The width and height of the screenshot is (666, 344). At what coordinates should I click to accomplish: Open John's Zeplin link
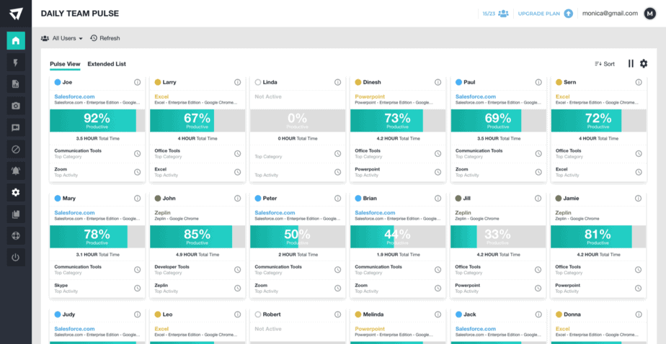coord(162,213)
